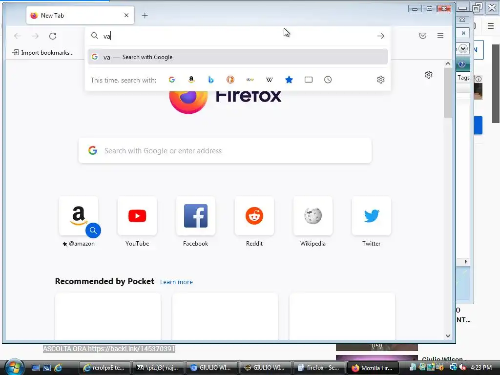Viewport: 500px width, 375px height.
Task: Open the Wikipedia top site tile
Action: point(313,216)
